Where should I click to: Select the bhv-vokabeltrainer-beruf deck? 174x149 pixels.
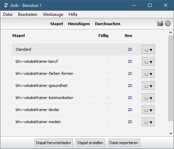click(37, 61)
